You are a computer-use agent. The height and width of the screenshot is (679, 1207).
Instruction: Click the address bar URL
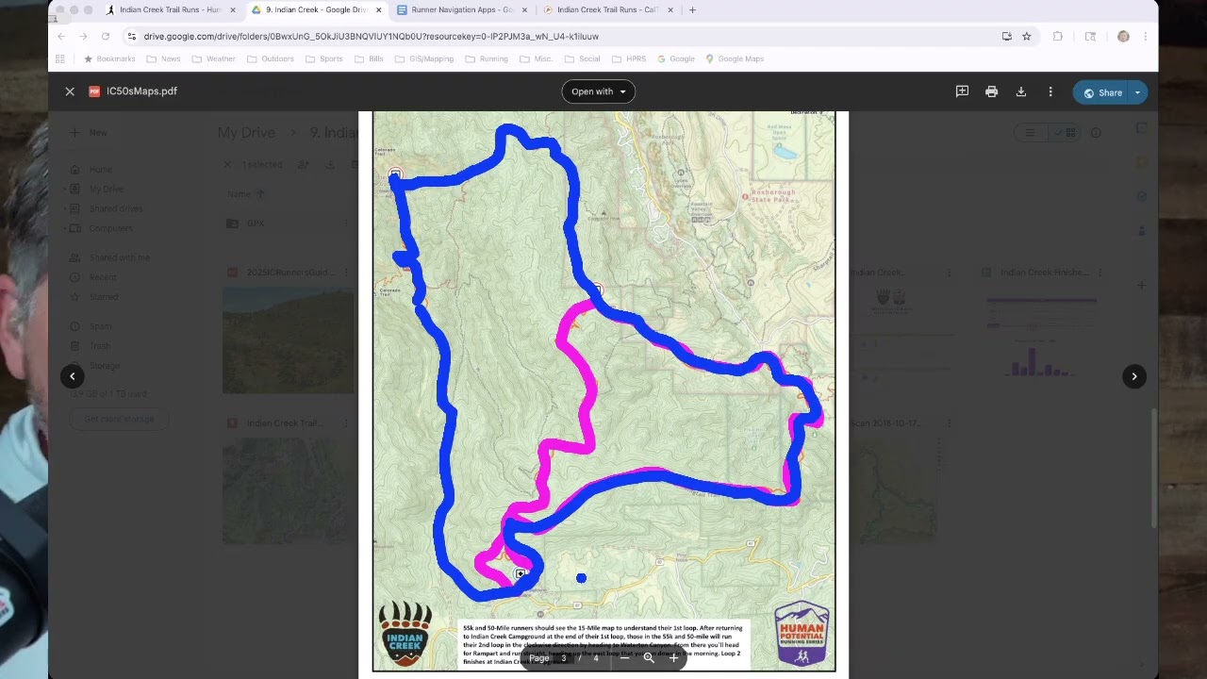point(371,36)
